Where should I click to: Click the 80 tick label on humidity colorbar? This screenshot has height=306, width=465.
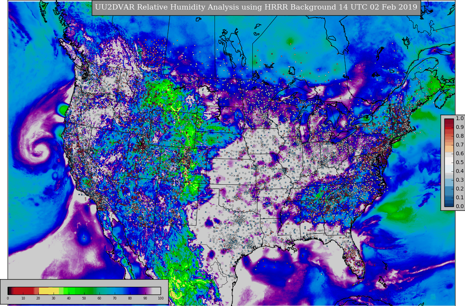click(130, 298)
